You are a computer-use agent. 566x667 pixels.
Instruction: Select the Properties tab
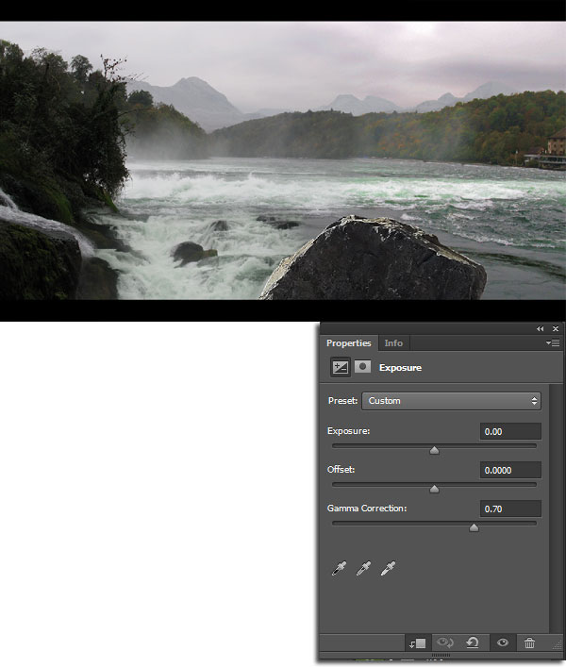click(348, 343)
